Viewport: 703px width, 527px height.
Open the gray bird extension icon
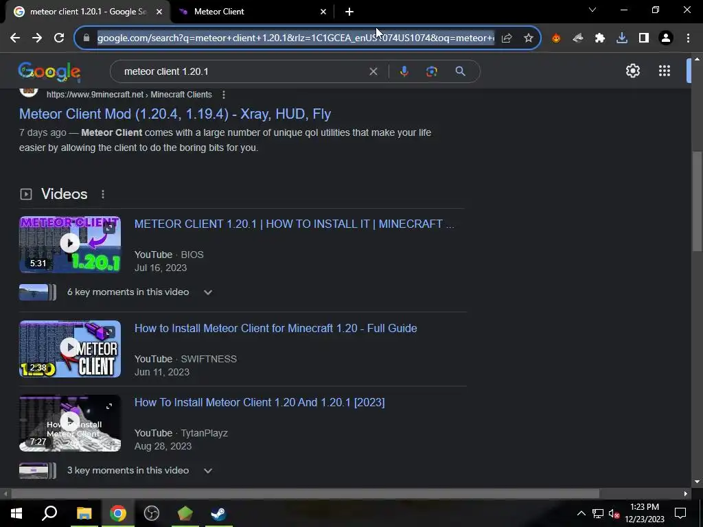(x=578, y=38)
